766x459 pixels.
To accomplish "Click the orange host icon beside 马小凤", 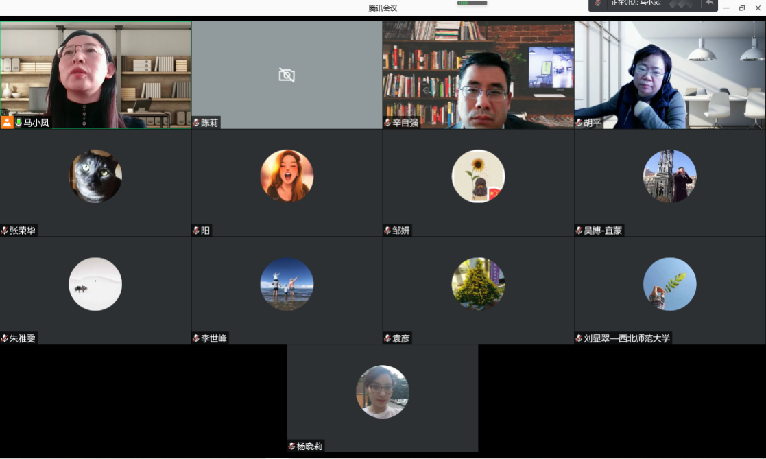I will [7, 123].
